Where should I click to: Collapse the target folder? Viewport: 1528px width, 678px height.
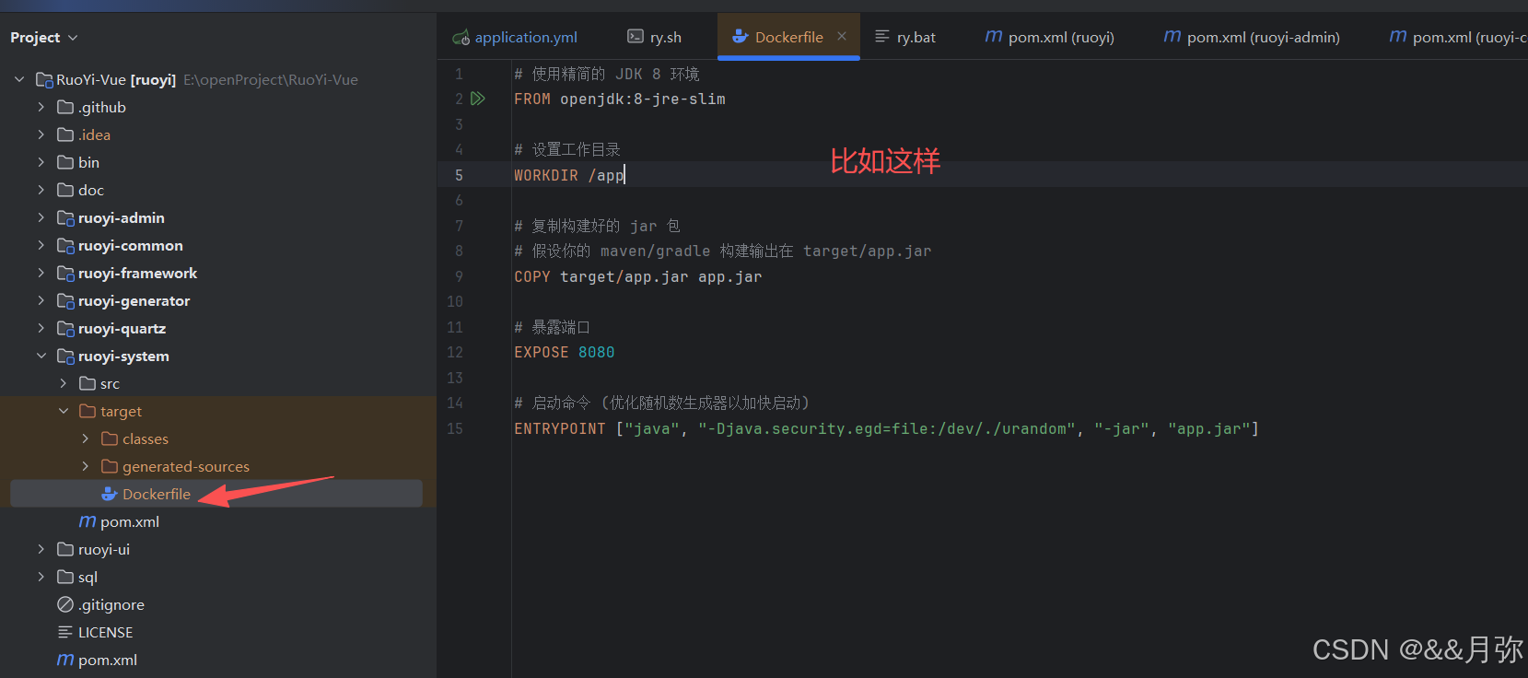[64, 411]
